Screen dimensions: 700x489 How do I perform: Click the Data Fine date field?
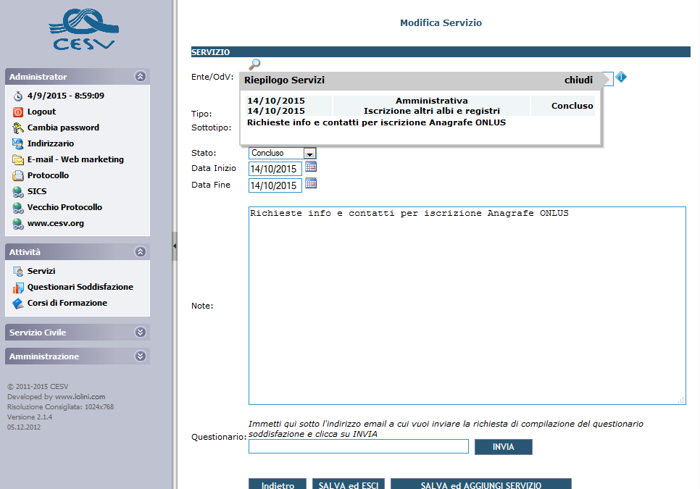[x=275, y=185]
